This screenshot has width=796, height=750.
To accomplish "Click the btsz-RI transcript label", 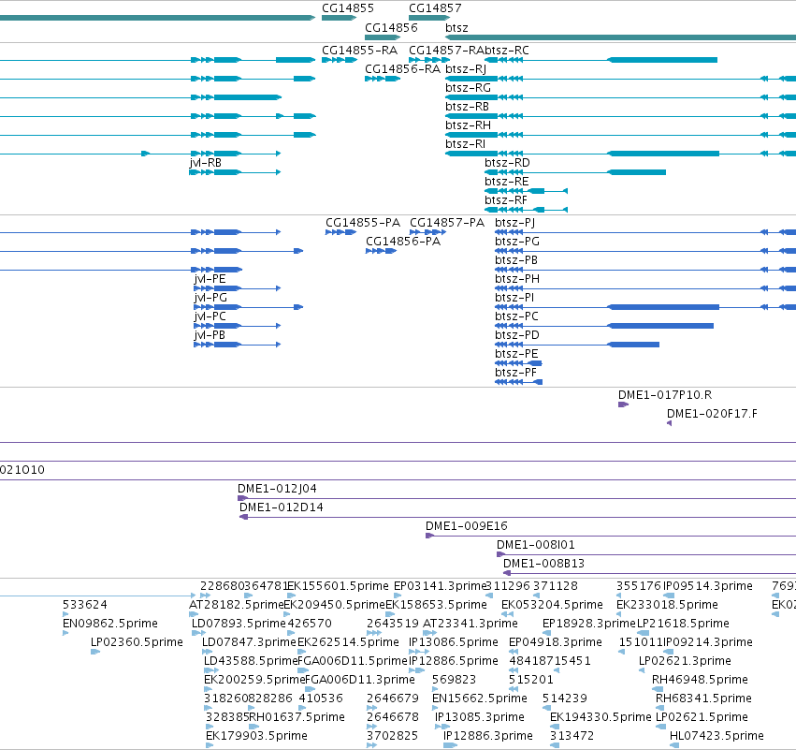I will [x=465, y=144].
